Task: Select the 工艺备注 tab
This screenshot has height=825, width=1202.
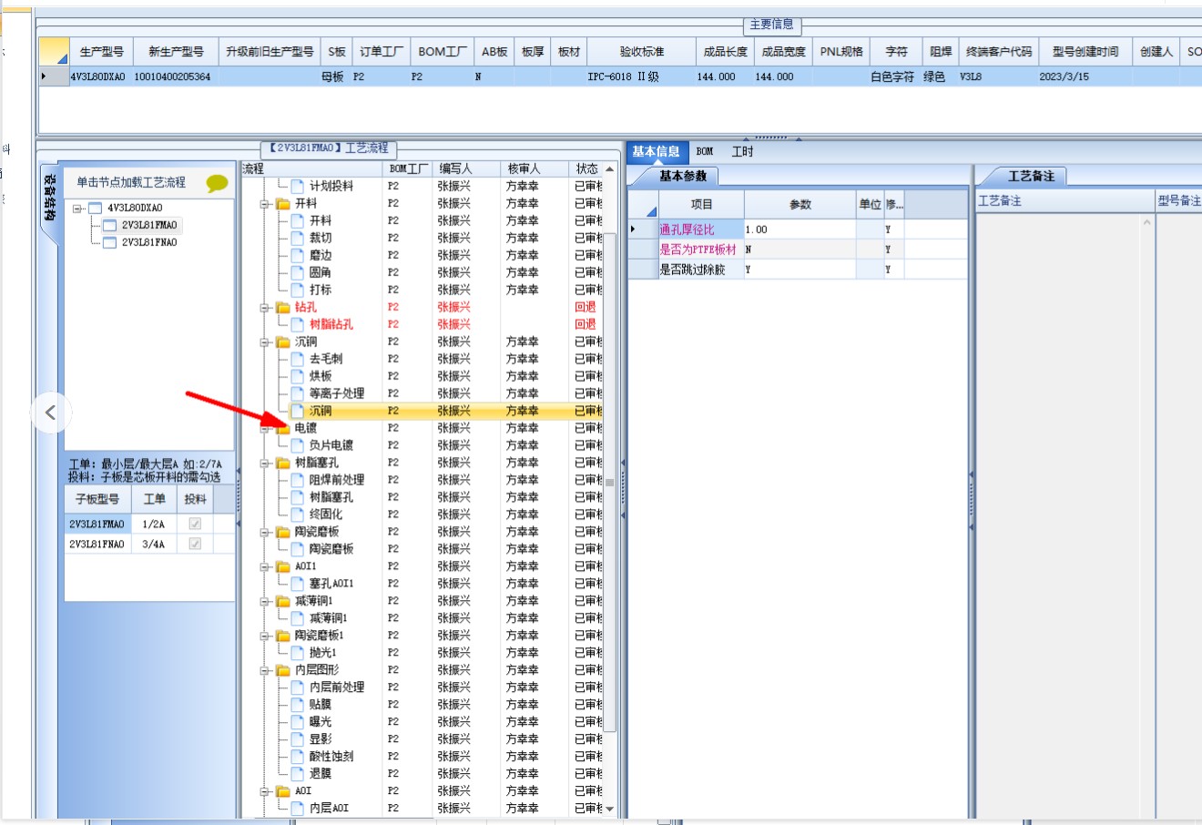Action: click(x=1031, y=176)
